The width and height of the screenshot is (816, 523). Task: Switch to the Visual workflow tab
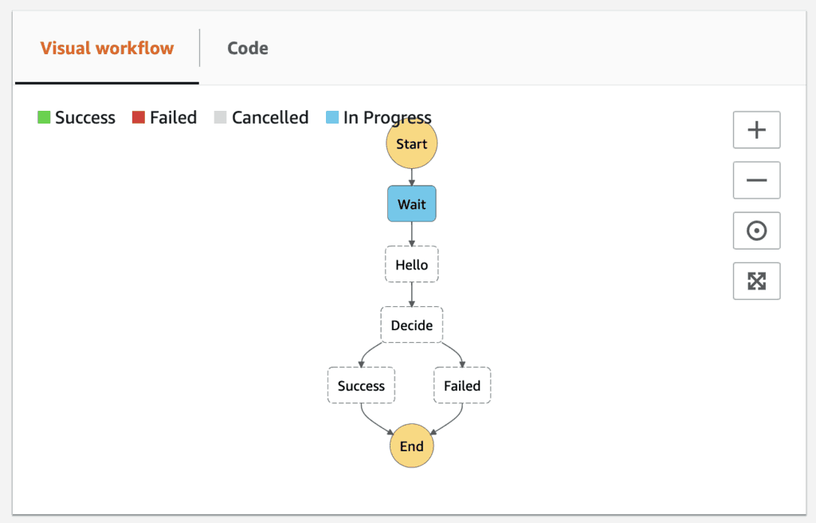pos(107,48)
